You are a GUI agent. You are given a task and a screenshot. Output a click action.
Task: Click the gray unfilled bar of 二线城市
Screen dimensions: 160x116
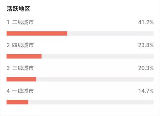[111, 34]
